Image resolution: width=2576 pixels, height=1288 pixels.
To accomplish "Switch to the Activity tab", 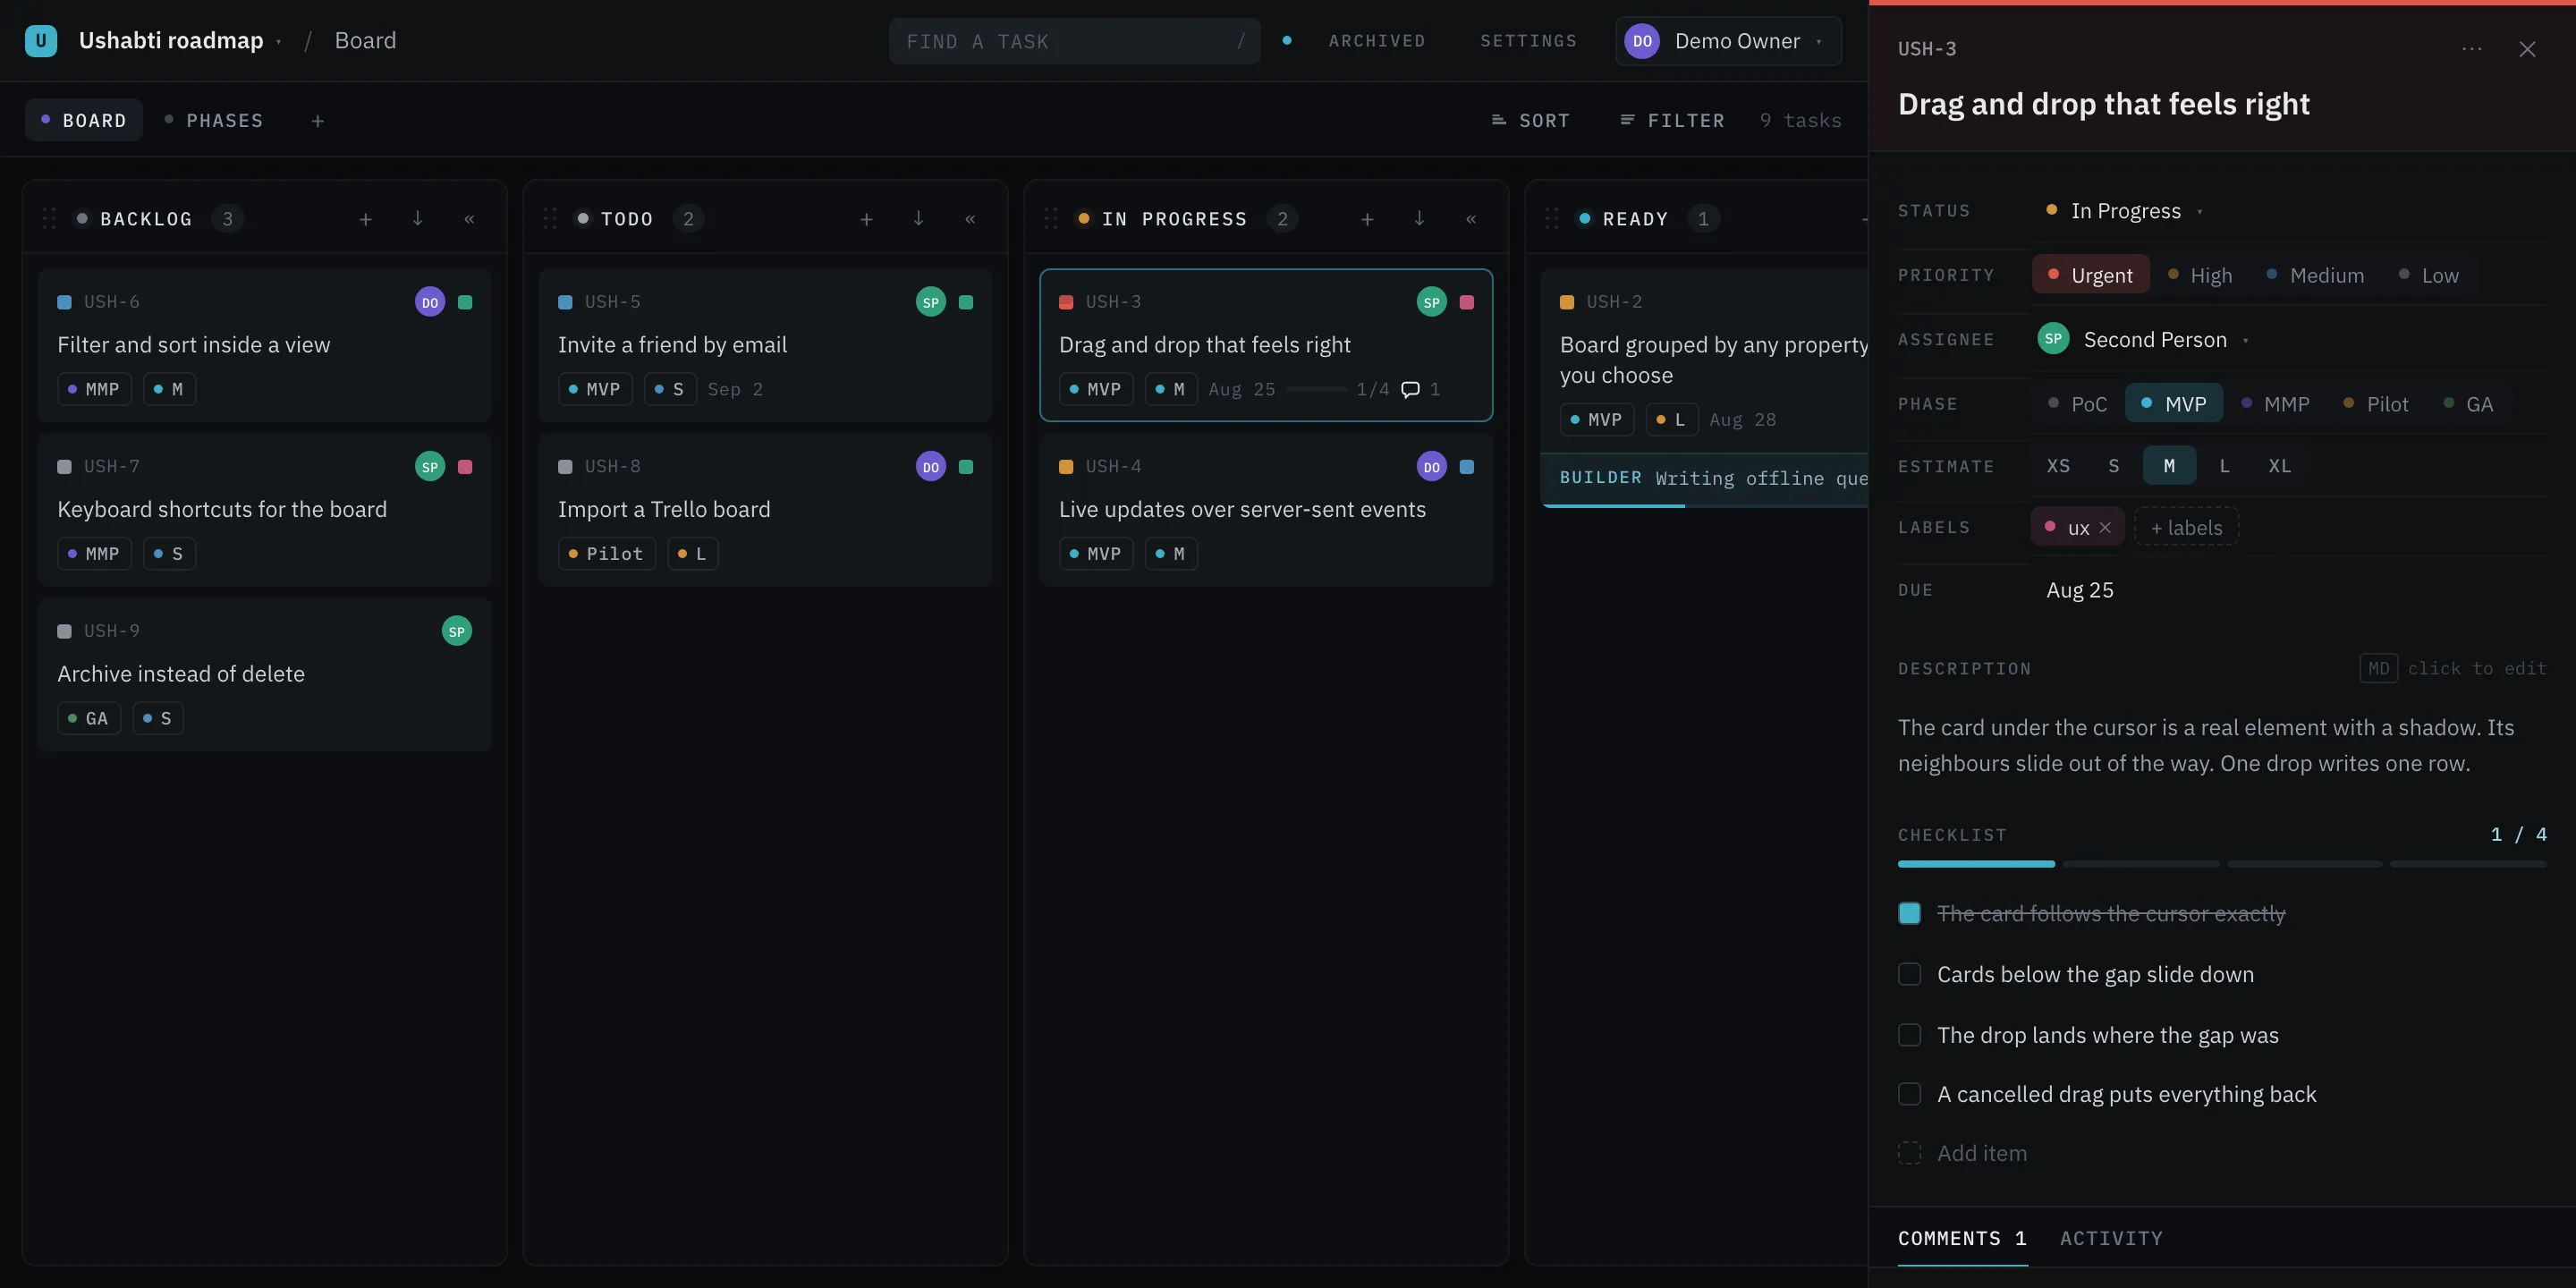I will point(2111,1238).
